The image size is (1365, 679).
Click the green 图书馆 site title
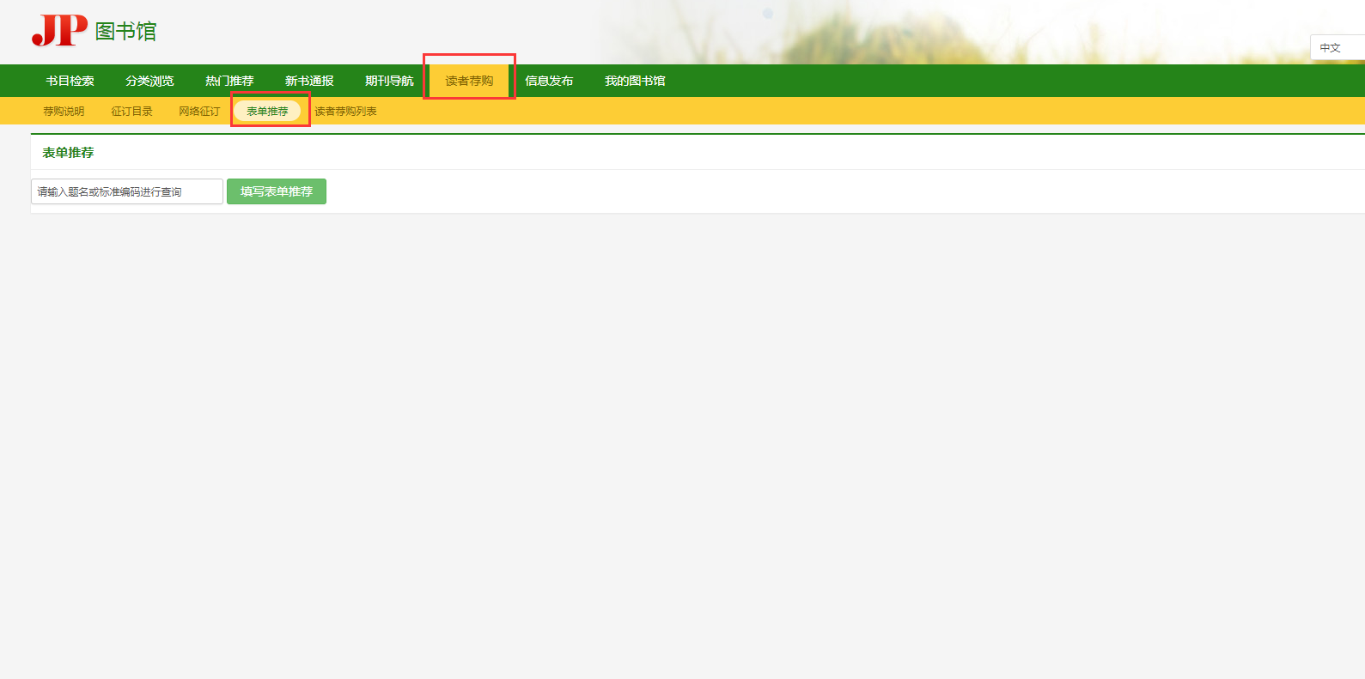tap(125, 32)
